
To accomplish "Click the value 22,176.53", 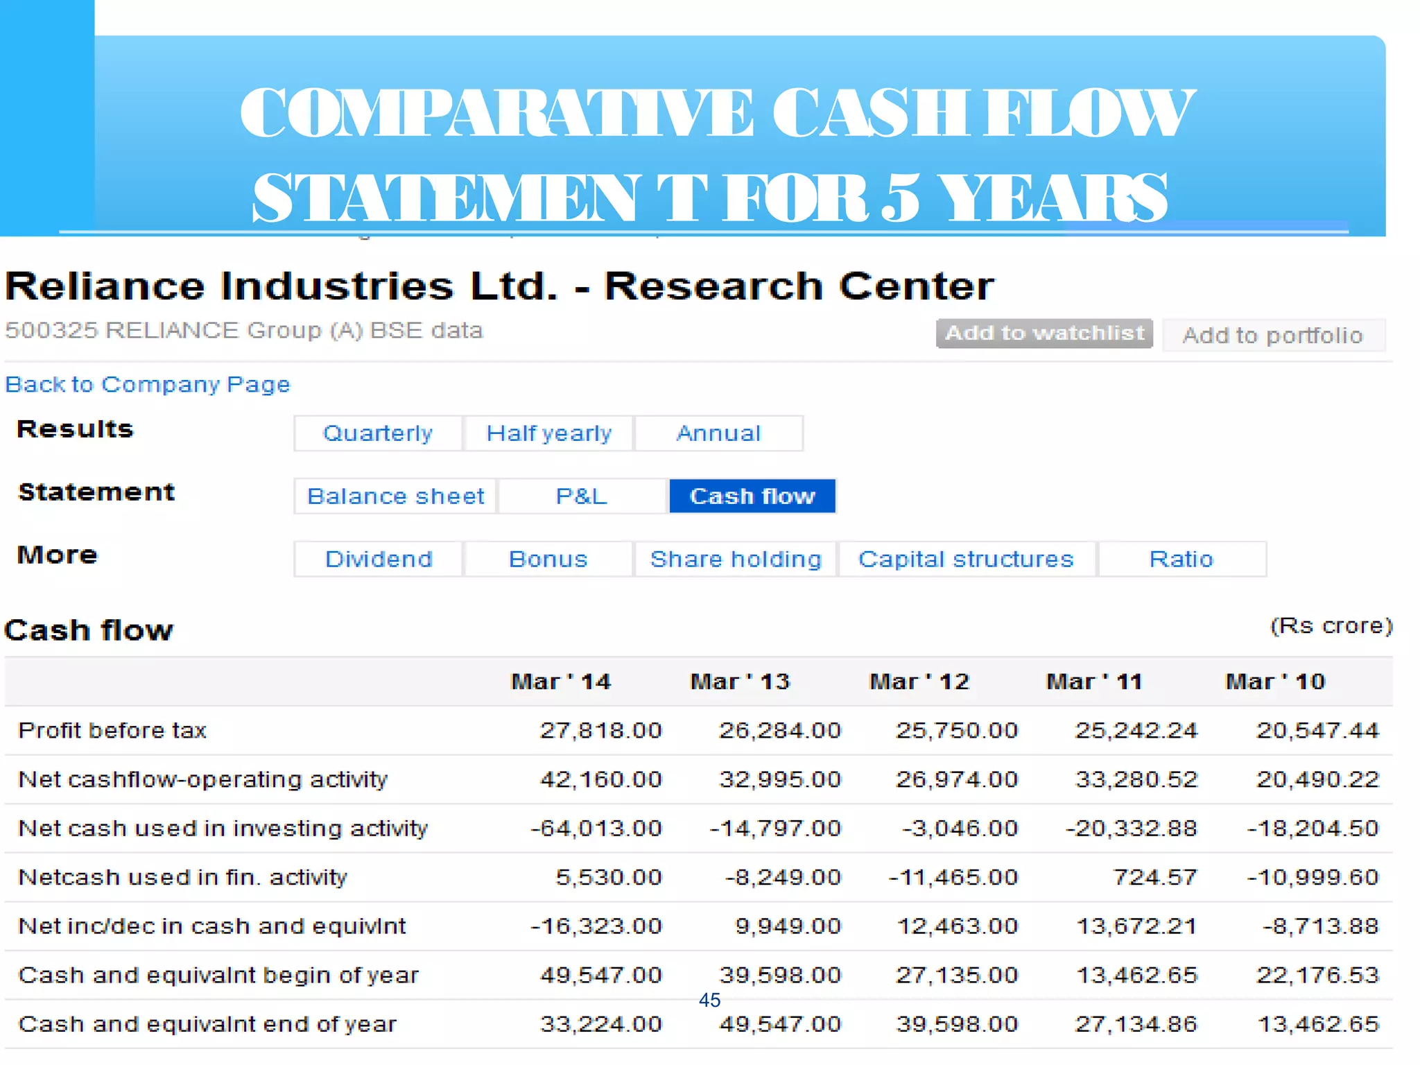I will pyautogui.click(x=1318, y=975).
